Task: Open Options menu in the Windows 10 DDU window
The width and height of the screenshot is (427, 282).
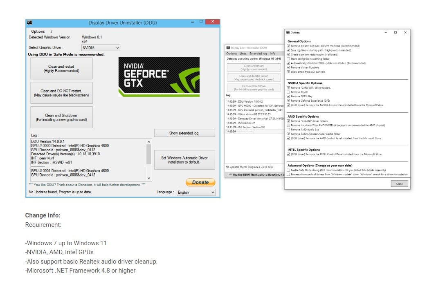Action: click(231, 54)
